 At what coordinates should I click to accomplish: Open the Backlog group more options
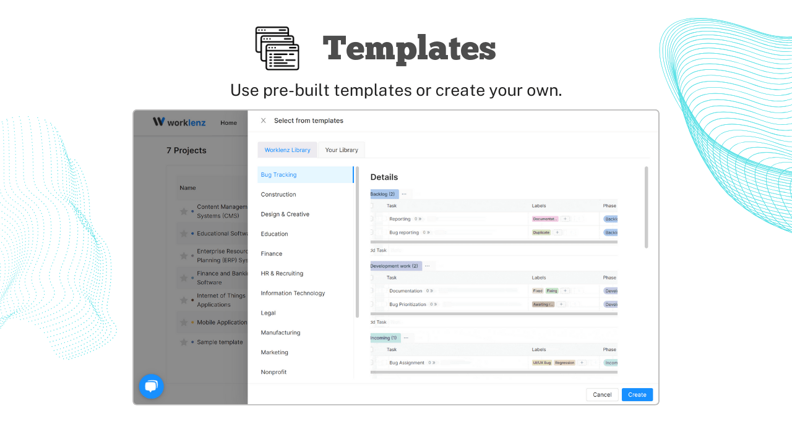point(404,194)
